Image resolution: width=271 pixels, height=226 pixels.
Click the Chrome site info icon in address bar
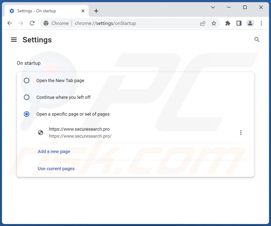pyautogui.click(x=46, y=23)
